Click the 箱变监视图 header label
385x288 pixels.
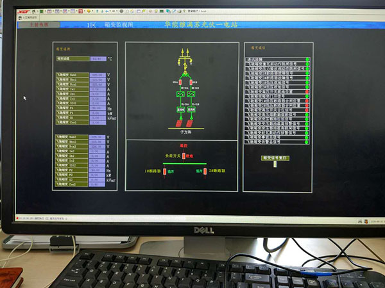(x=118, y=25)
